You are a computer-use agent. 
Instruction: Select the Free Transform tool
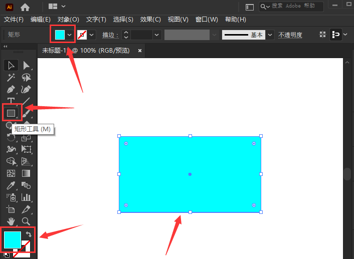pos(26,149)
